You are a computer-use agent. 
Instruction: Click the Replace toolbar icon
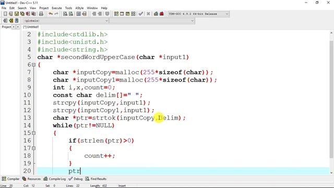71,14
